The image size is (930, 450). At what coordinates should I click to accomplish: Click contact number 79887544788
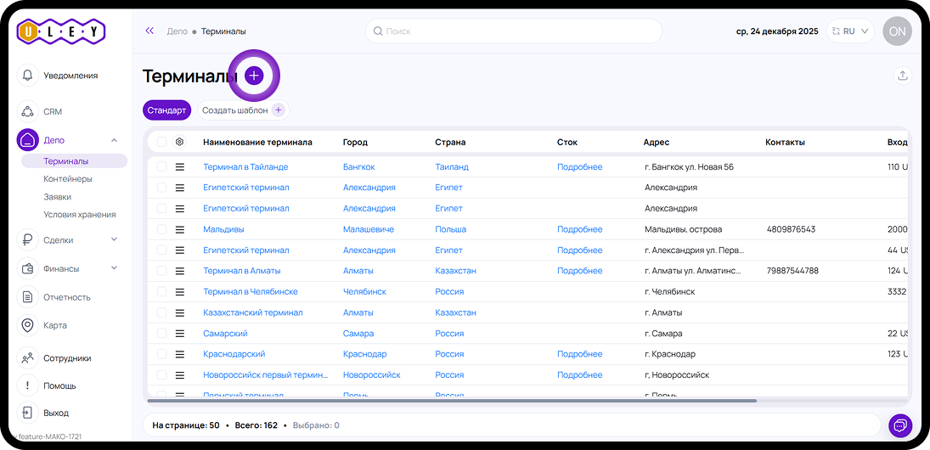(792, 271)
